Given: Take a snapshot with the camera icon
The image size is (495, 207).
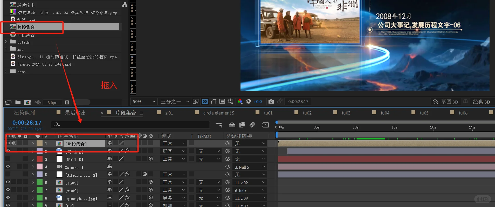Looking at the screenshot, I should (x=271, y=102).
